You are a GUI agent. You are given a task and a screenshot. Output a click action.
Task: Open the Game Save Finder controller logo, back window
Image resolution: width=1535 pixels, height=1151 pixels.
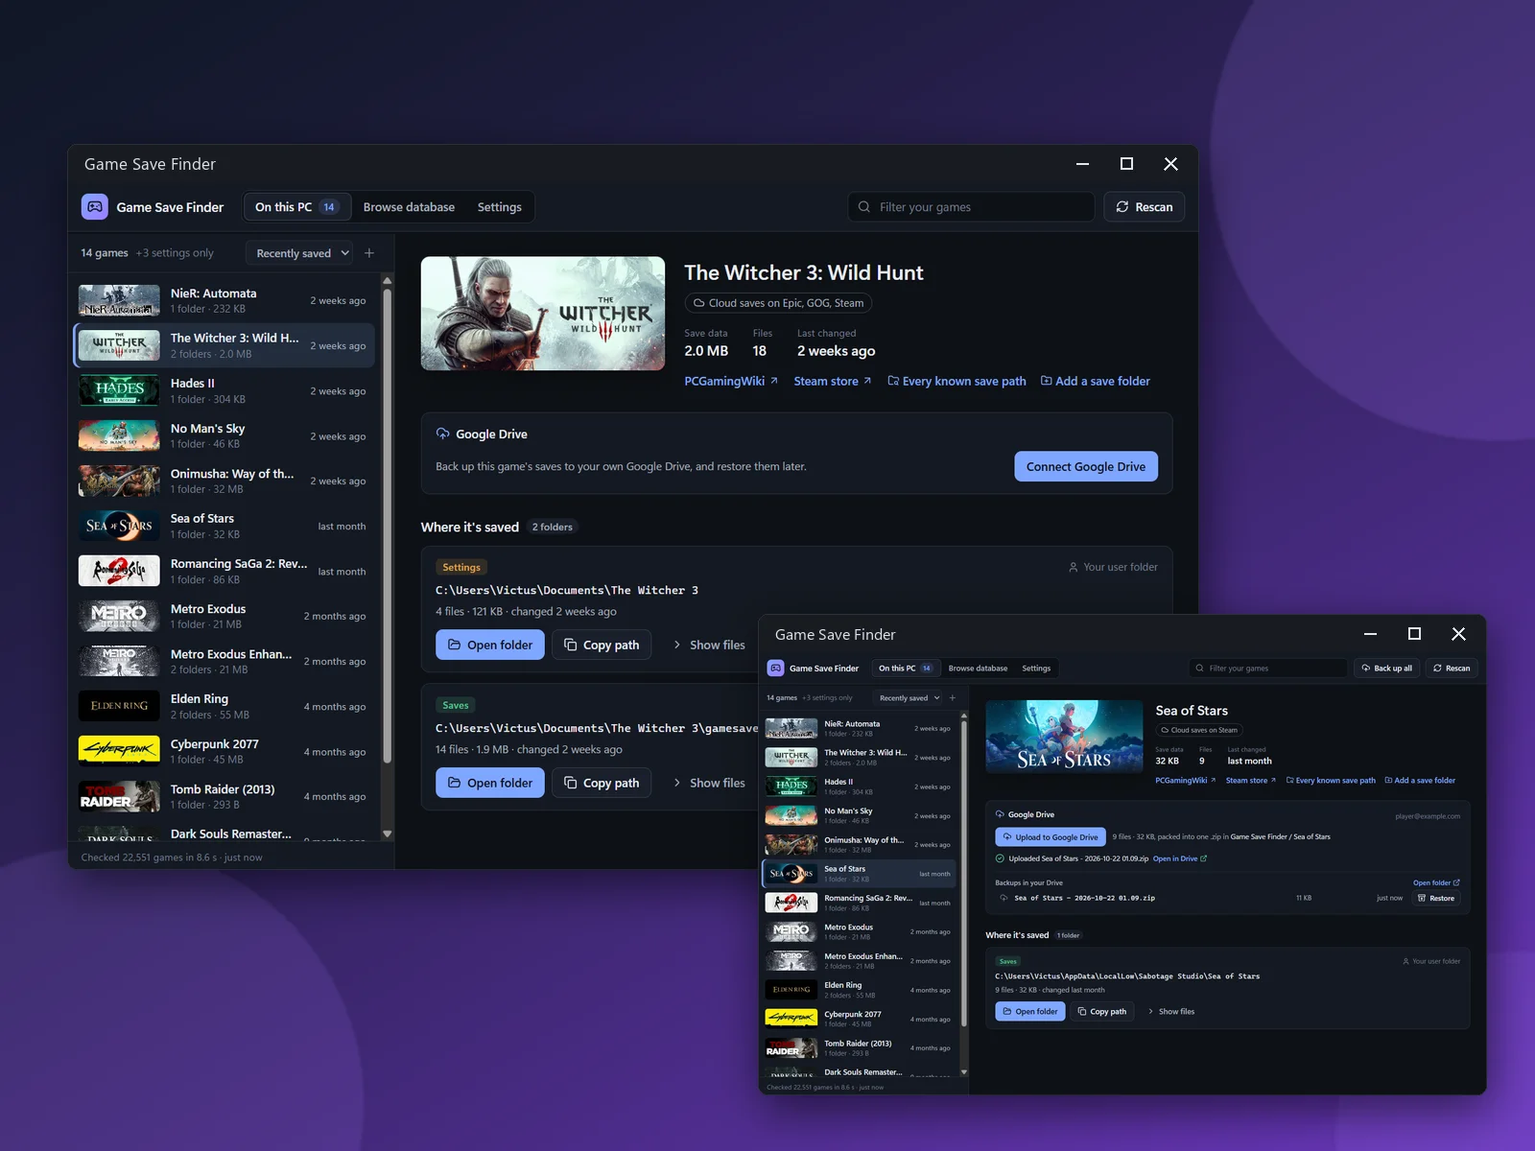click(94, 207)
